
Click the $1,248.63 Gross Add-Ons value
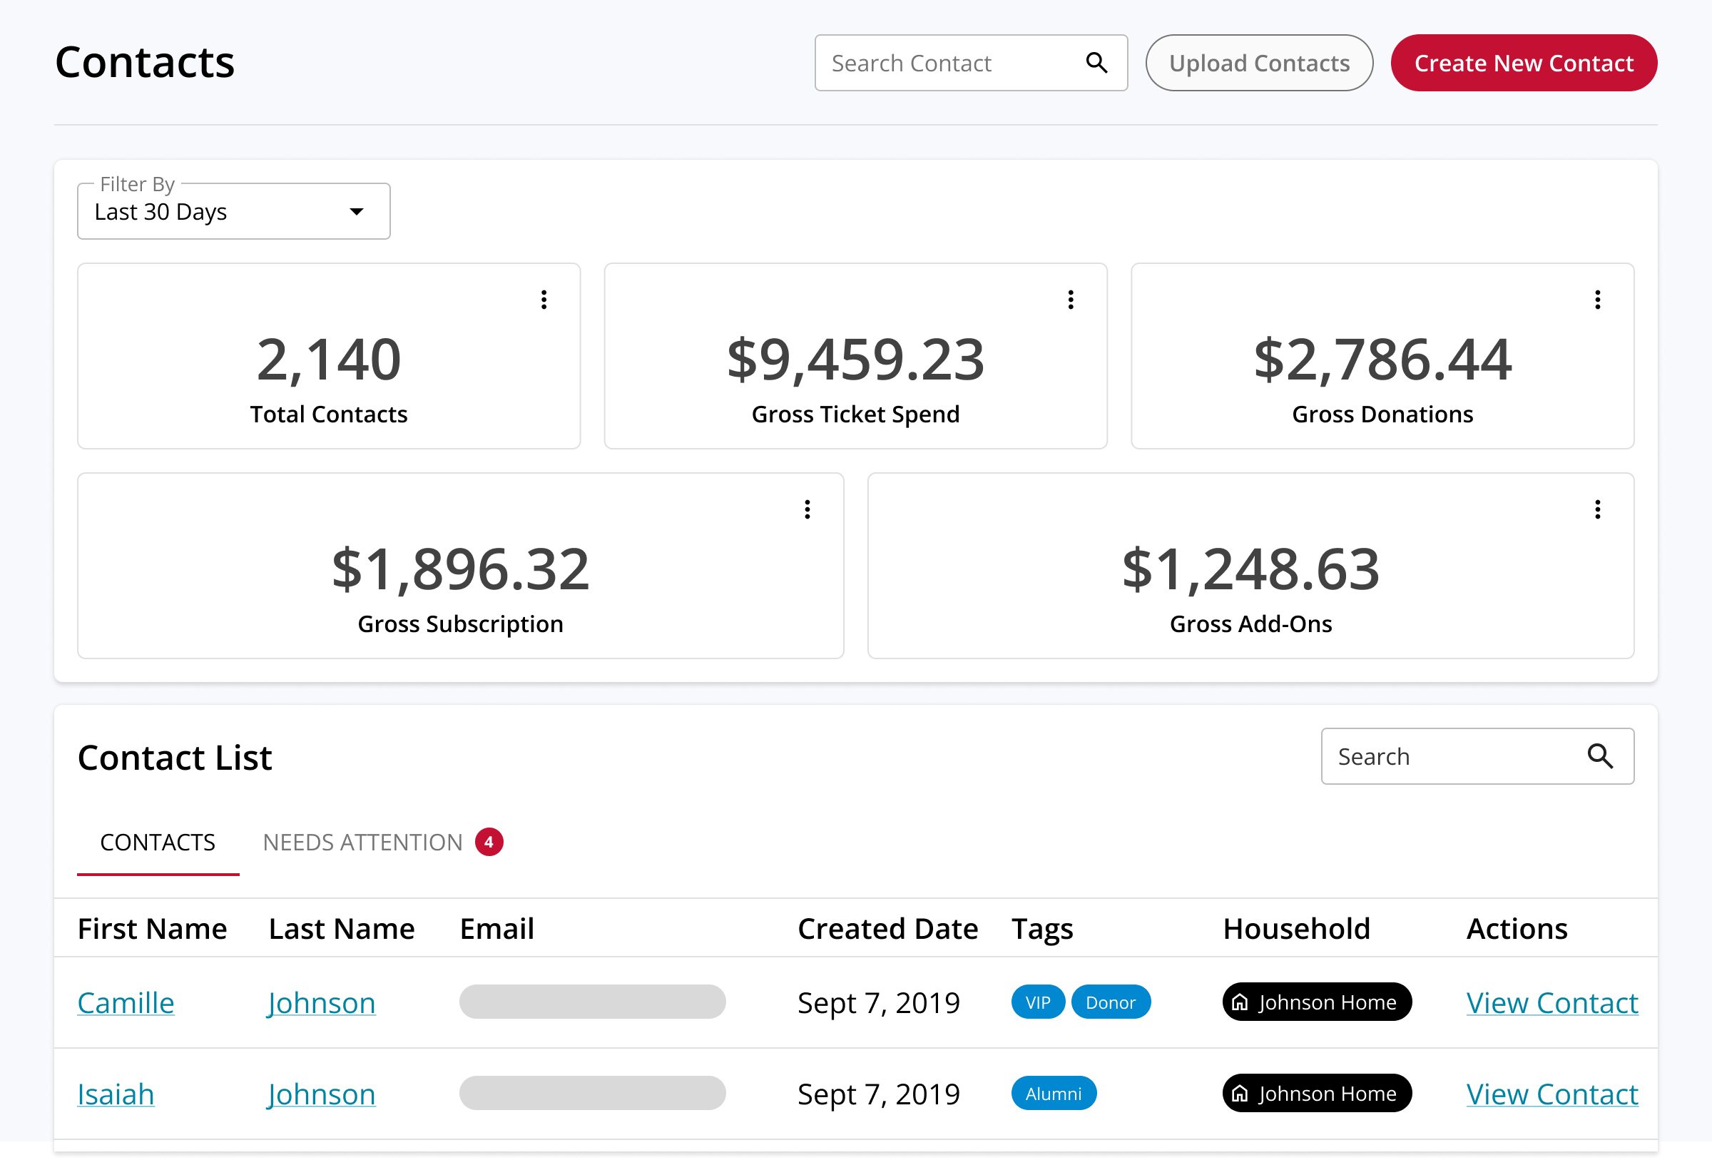pyautogui.click(x=1251, y=569)
